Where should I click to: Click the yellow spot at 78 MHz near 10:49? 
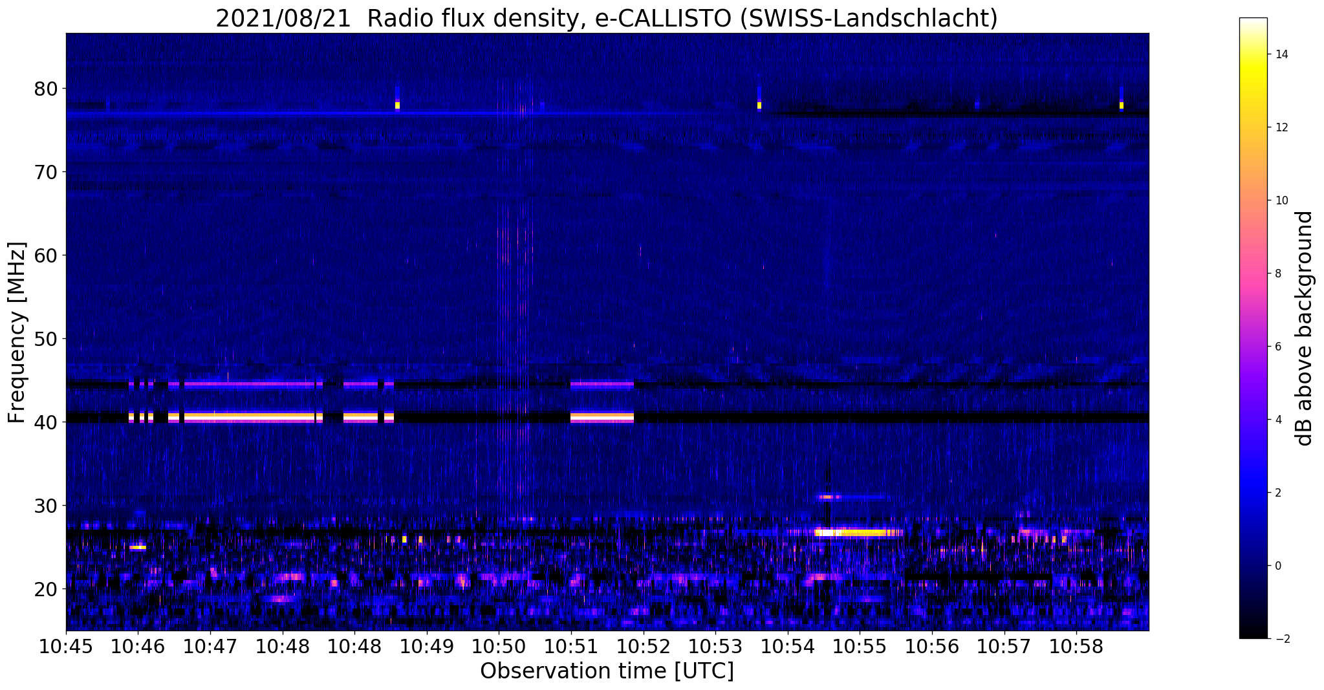click(397, 105)
